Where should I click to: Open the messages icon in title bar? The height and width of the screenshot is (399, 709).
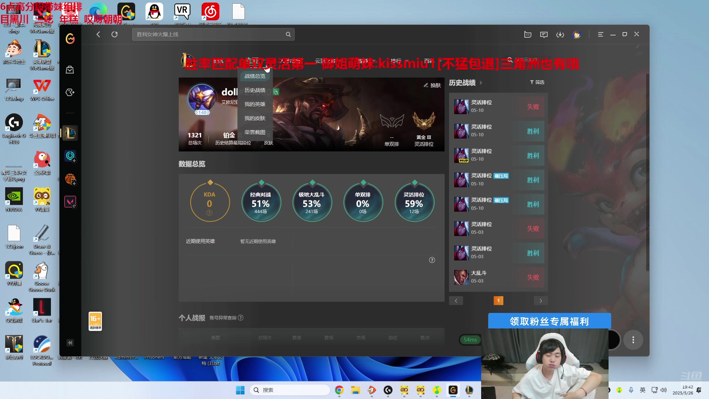pyautogui.click(x=544, y=34)
